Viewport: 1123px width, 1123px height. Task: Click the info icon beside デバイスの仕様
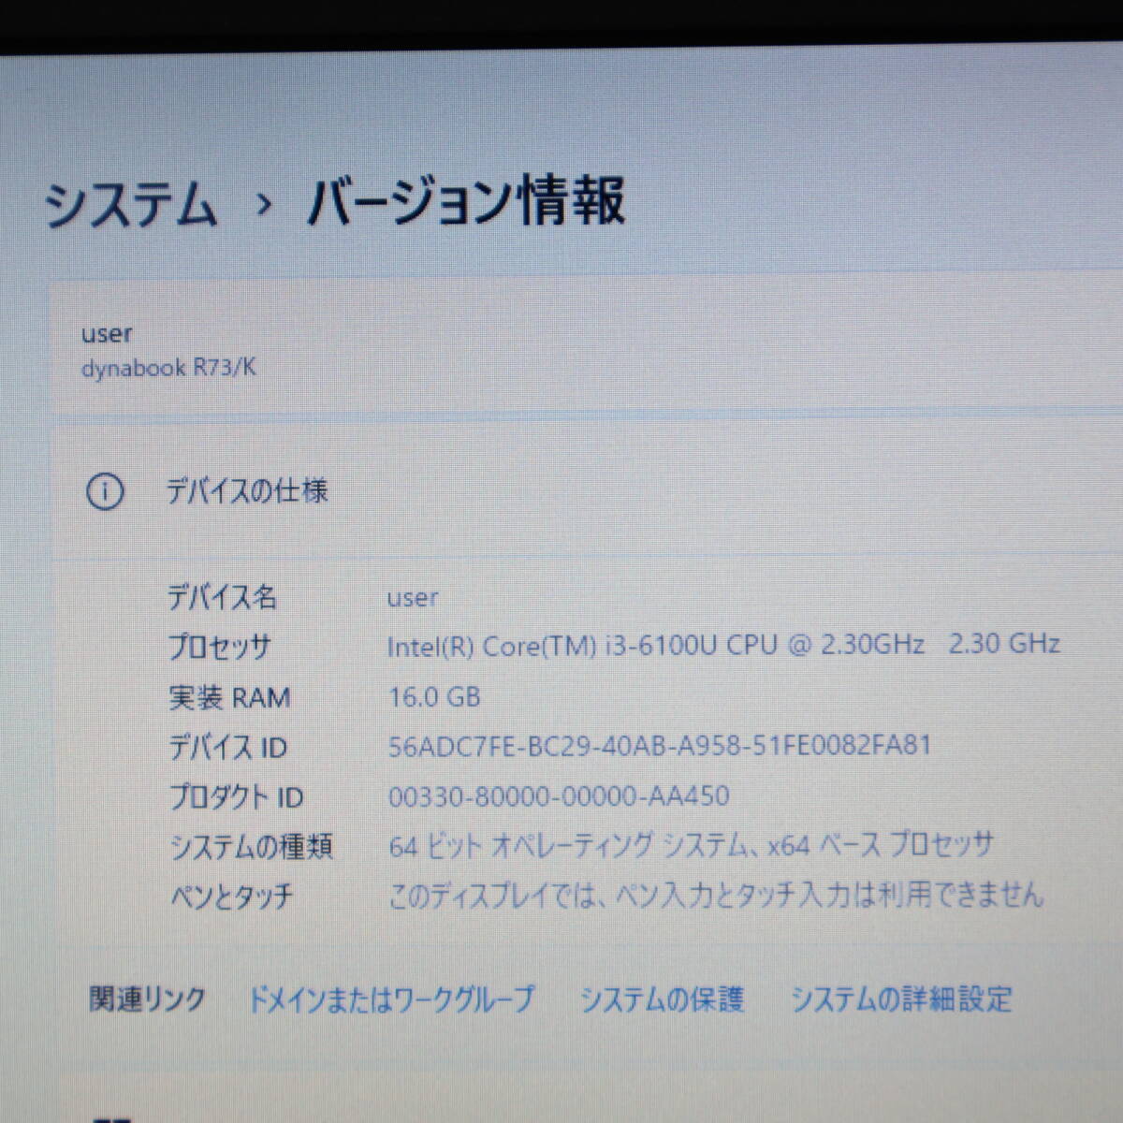coord(105,491)
